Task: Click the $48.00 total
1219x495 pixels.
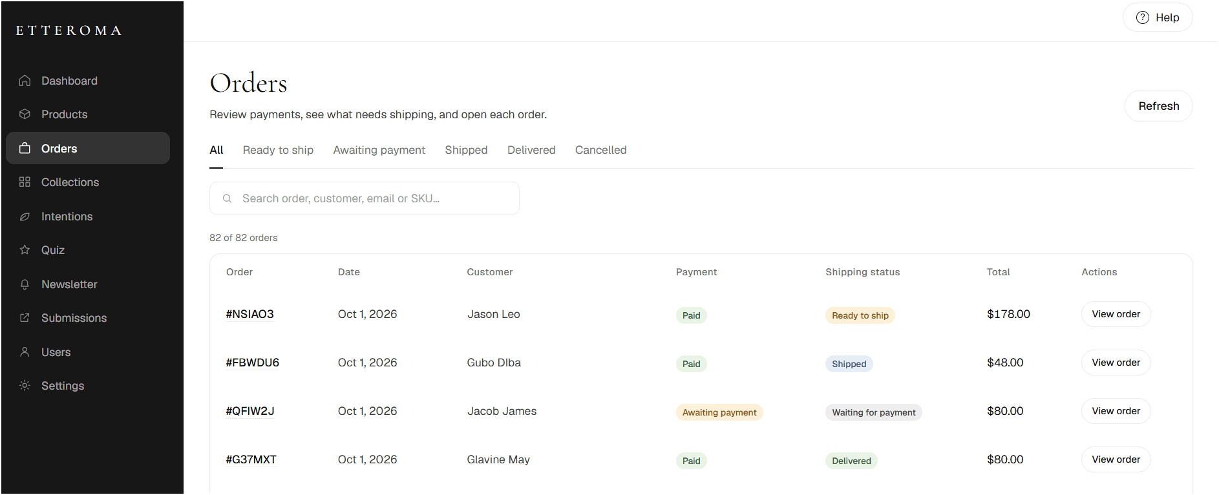Action: pos(1005,363)
